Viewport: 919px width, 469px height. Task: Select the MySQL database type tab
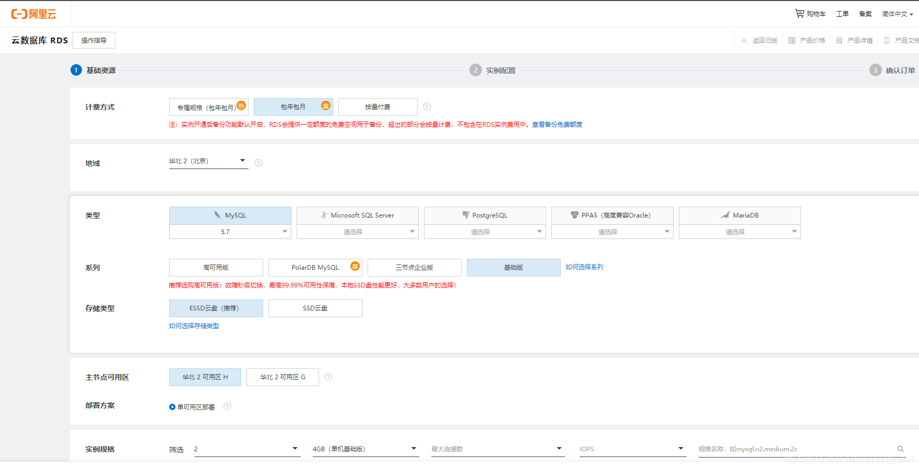click(230, 215)
